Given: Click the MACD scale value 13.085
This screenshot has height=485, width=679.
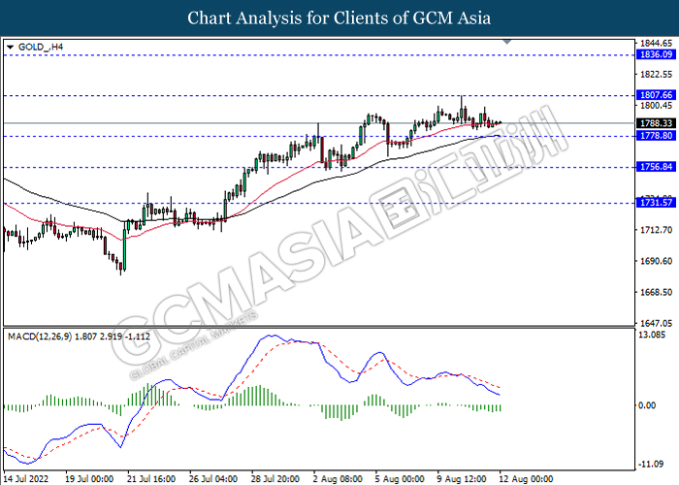Looking at the screenshot, I should point(652,335).
